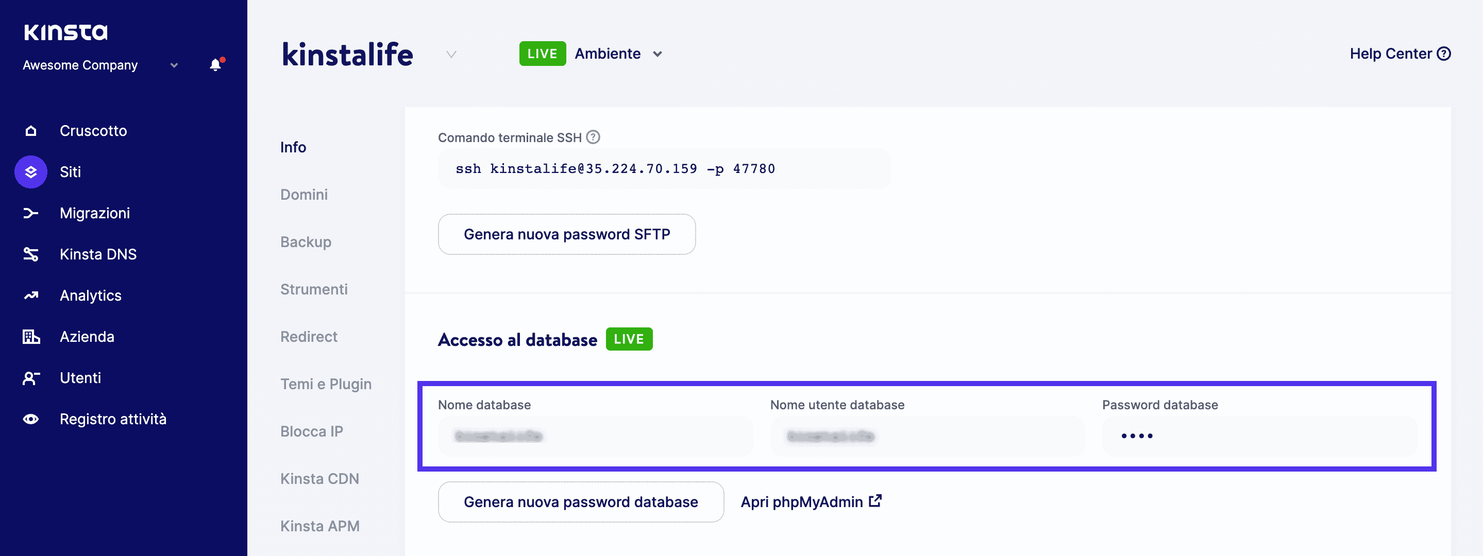
Task: Open Analytics in the sidebar
Action: coord(91,296)
